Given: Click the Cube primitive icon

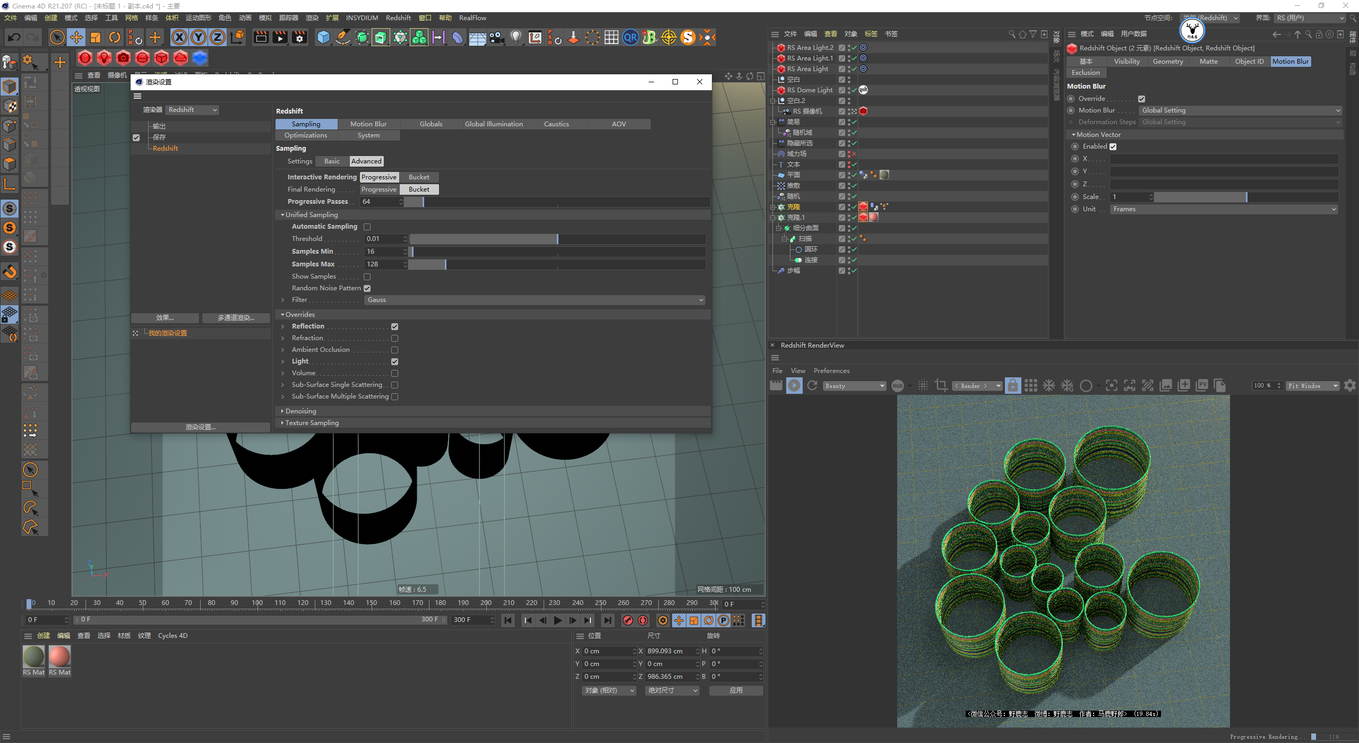Looking at the screenshot, I should pos(323,37).
